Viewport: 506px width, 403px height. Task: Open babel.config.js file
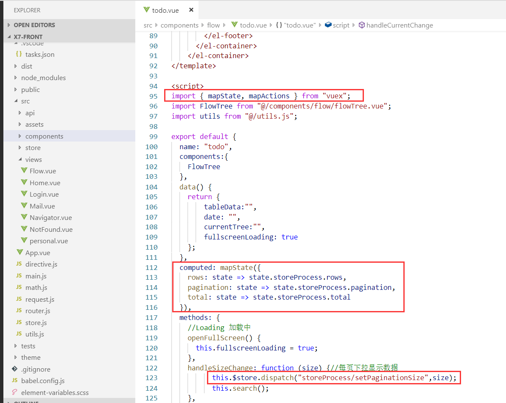point(42,381)
